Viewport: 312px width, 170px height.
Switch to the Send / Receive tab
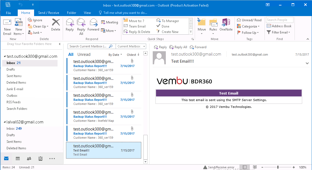[49, 13]
